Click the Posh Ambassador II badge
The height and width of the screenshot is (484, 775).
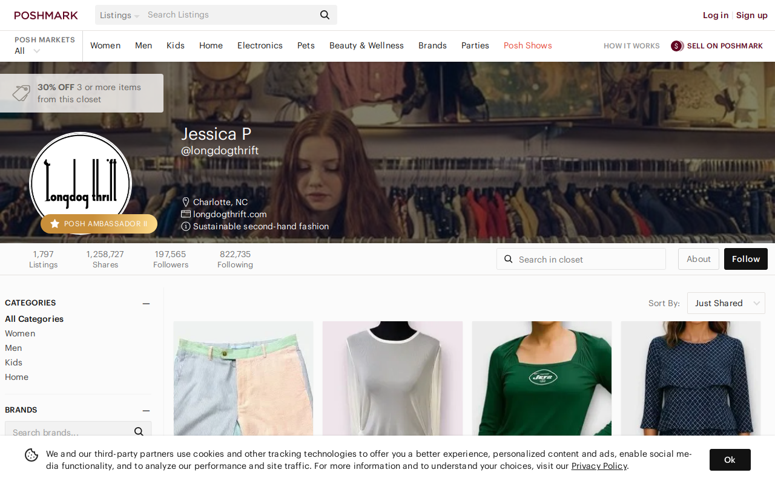(x=99, y=224)
